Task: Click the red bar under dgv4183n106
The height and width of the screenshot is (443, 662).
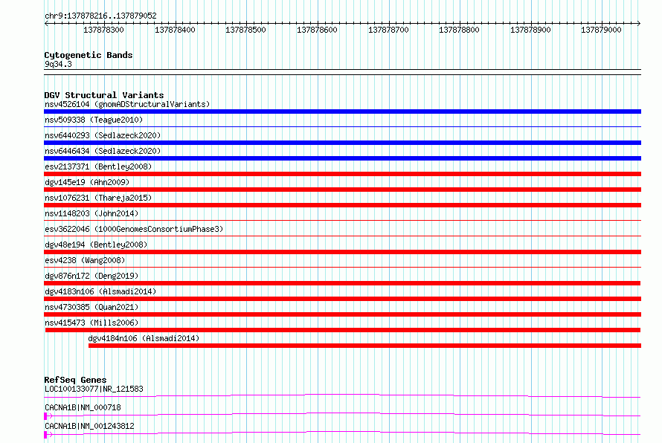Action: pyautogui.click(x=342, y=299)
